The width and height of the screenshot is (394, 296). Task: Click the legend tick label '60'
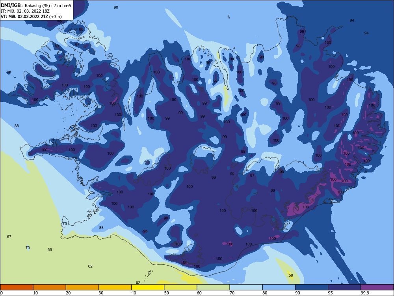[x=199, y=293]
